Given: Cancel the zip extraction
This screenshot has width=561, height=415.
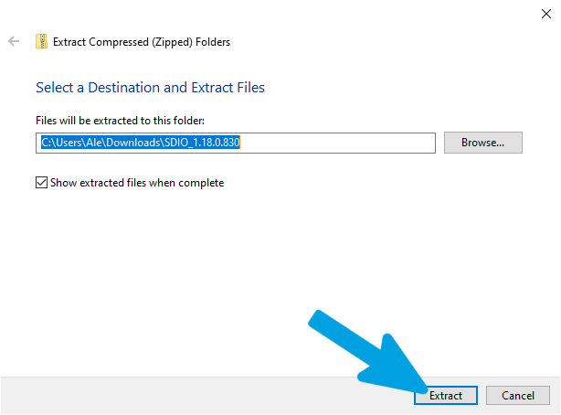Looking at the screenshot, I should 518,395.
